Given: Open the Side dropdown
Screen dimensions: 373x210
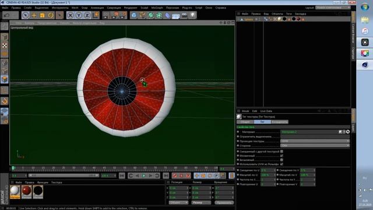Looking at the screenshot, I should [x=315, y=145].
